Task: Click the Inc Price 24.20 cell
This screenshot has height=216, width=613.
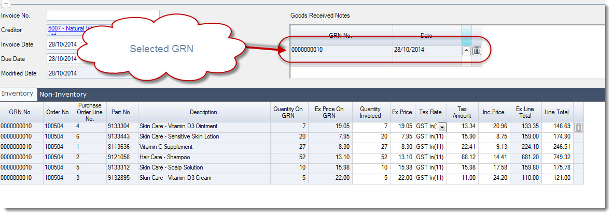Action: [x=494, y=178]
